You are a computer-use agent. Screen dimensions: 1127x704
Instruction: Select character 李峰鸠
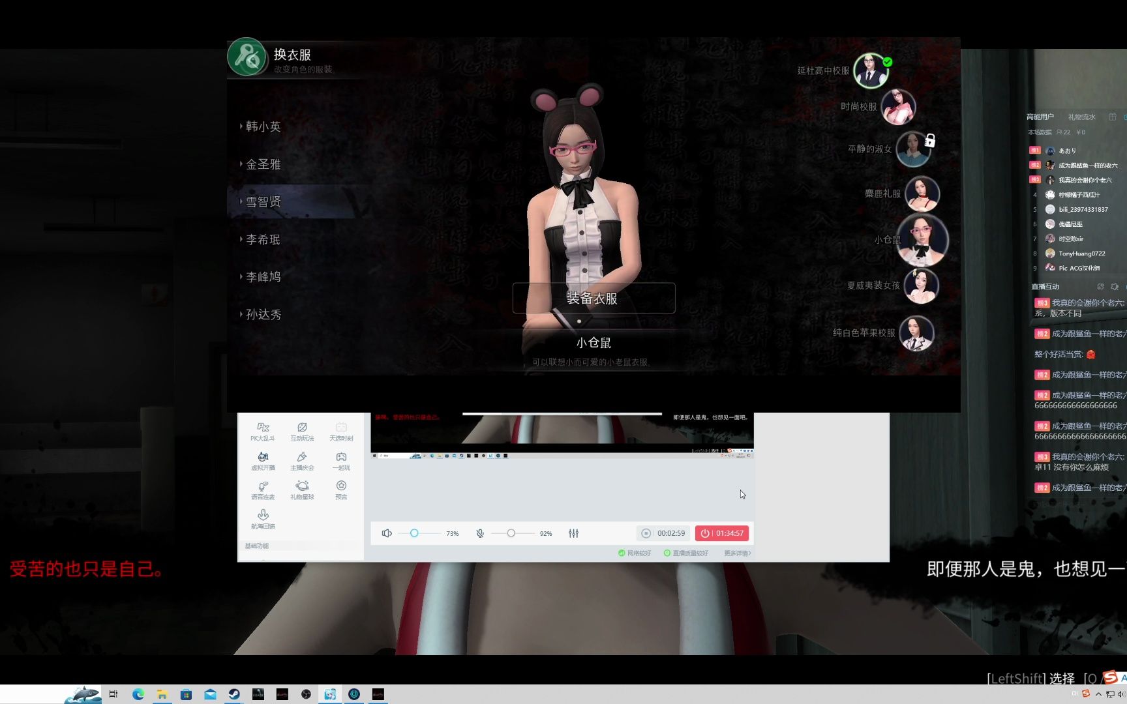tap(263, 277)
